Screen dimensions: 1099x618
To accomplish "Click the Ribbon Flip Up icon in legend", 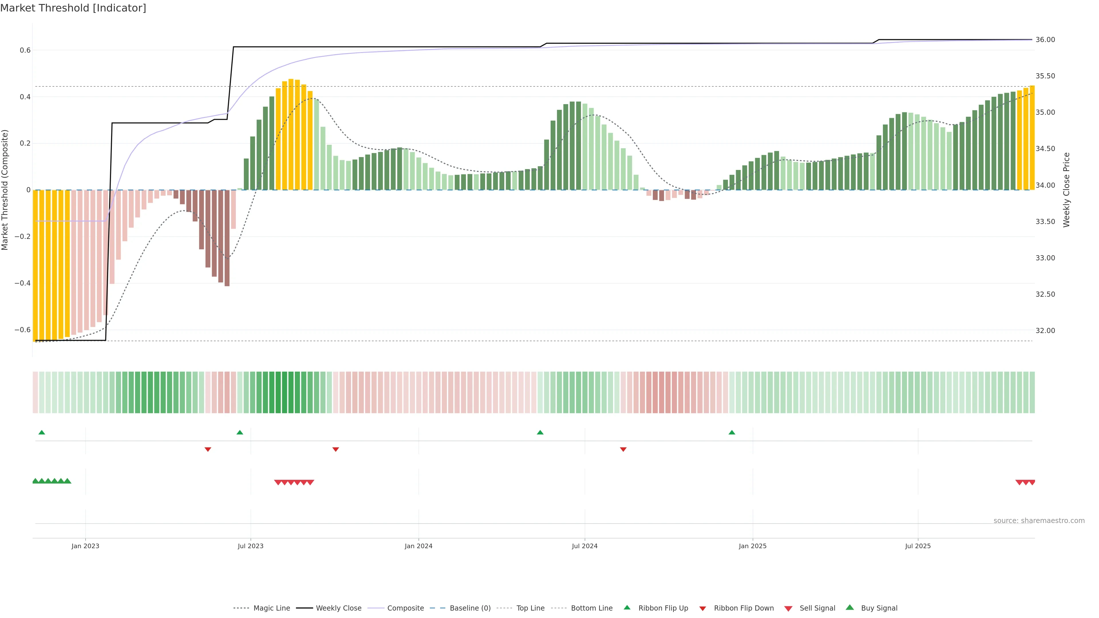I will pos(627,608).
